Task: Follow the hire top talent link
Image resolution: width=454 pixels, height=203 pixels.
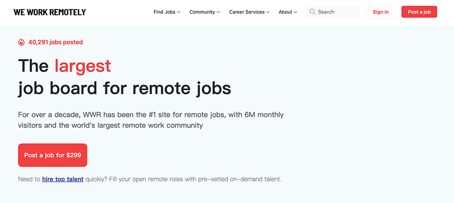Action: tap(63, 179)
